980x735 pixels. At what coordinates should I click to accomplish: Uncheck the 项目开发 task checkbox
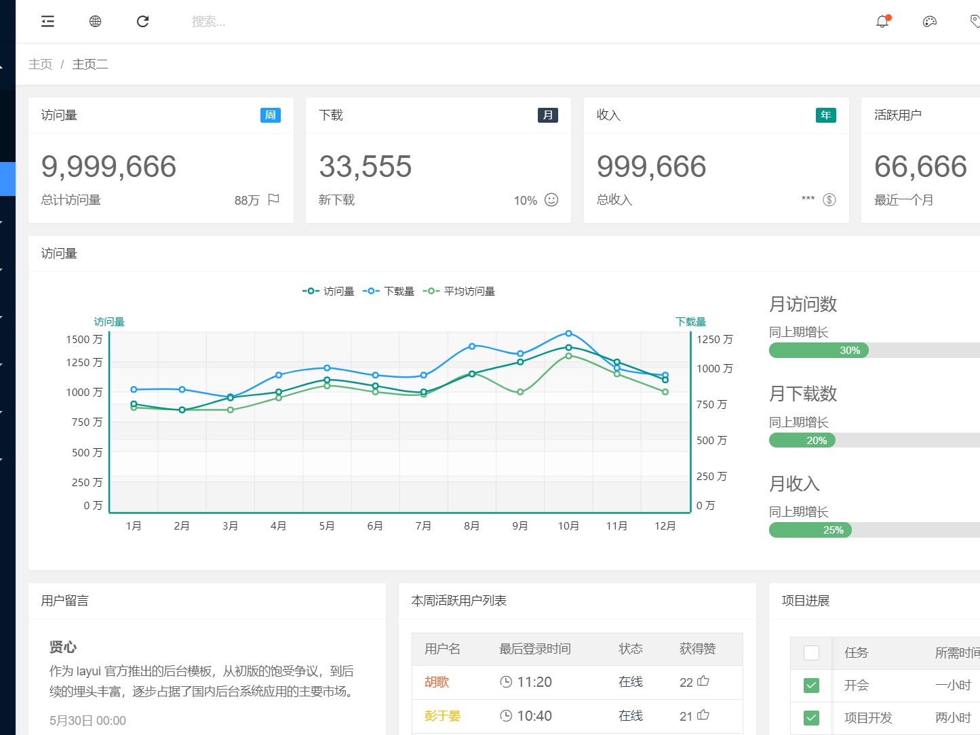[811, 717]
